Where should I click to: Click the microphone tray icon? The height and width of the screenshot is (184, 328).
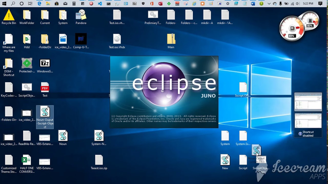pyautogui.click(x=281, y=4)
